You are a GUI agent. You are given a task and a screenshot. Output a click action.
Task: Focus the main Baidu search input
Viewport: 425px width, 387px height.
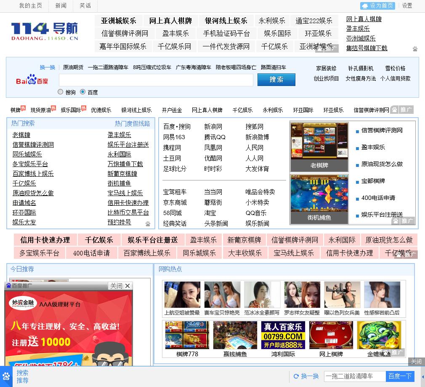click(x=156, y=80)
